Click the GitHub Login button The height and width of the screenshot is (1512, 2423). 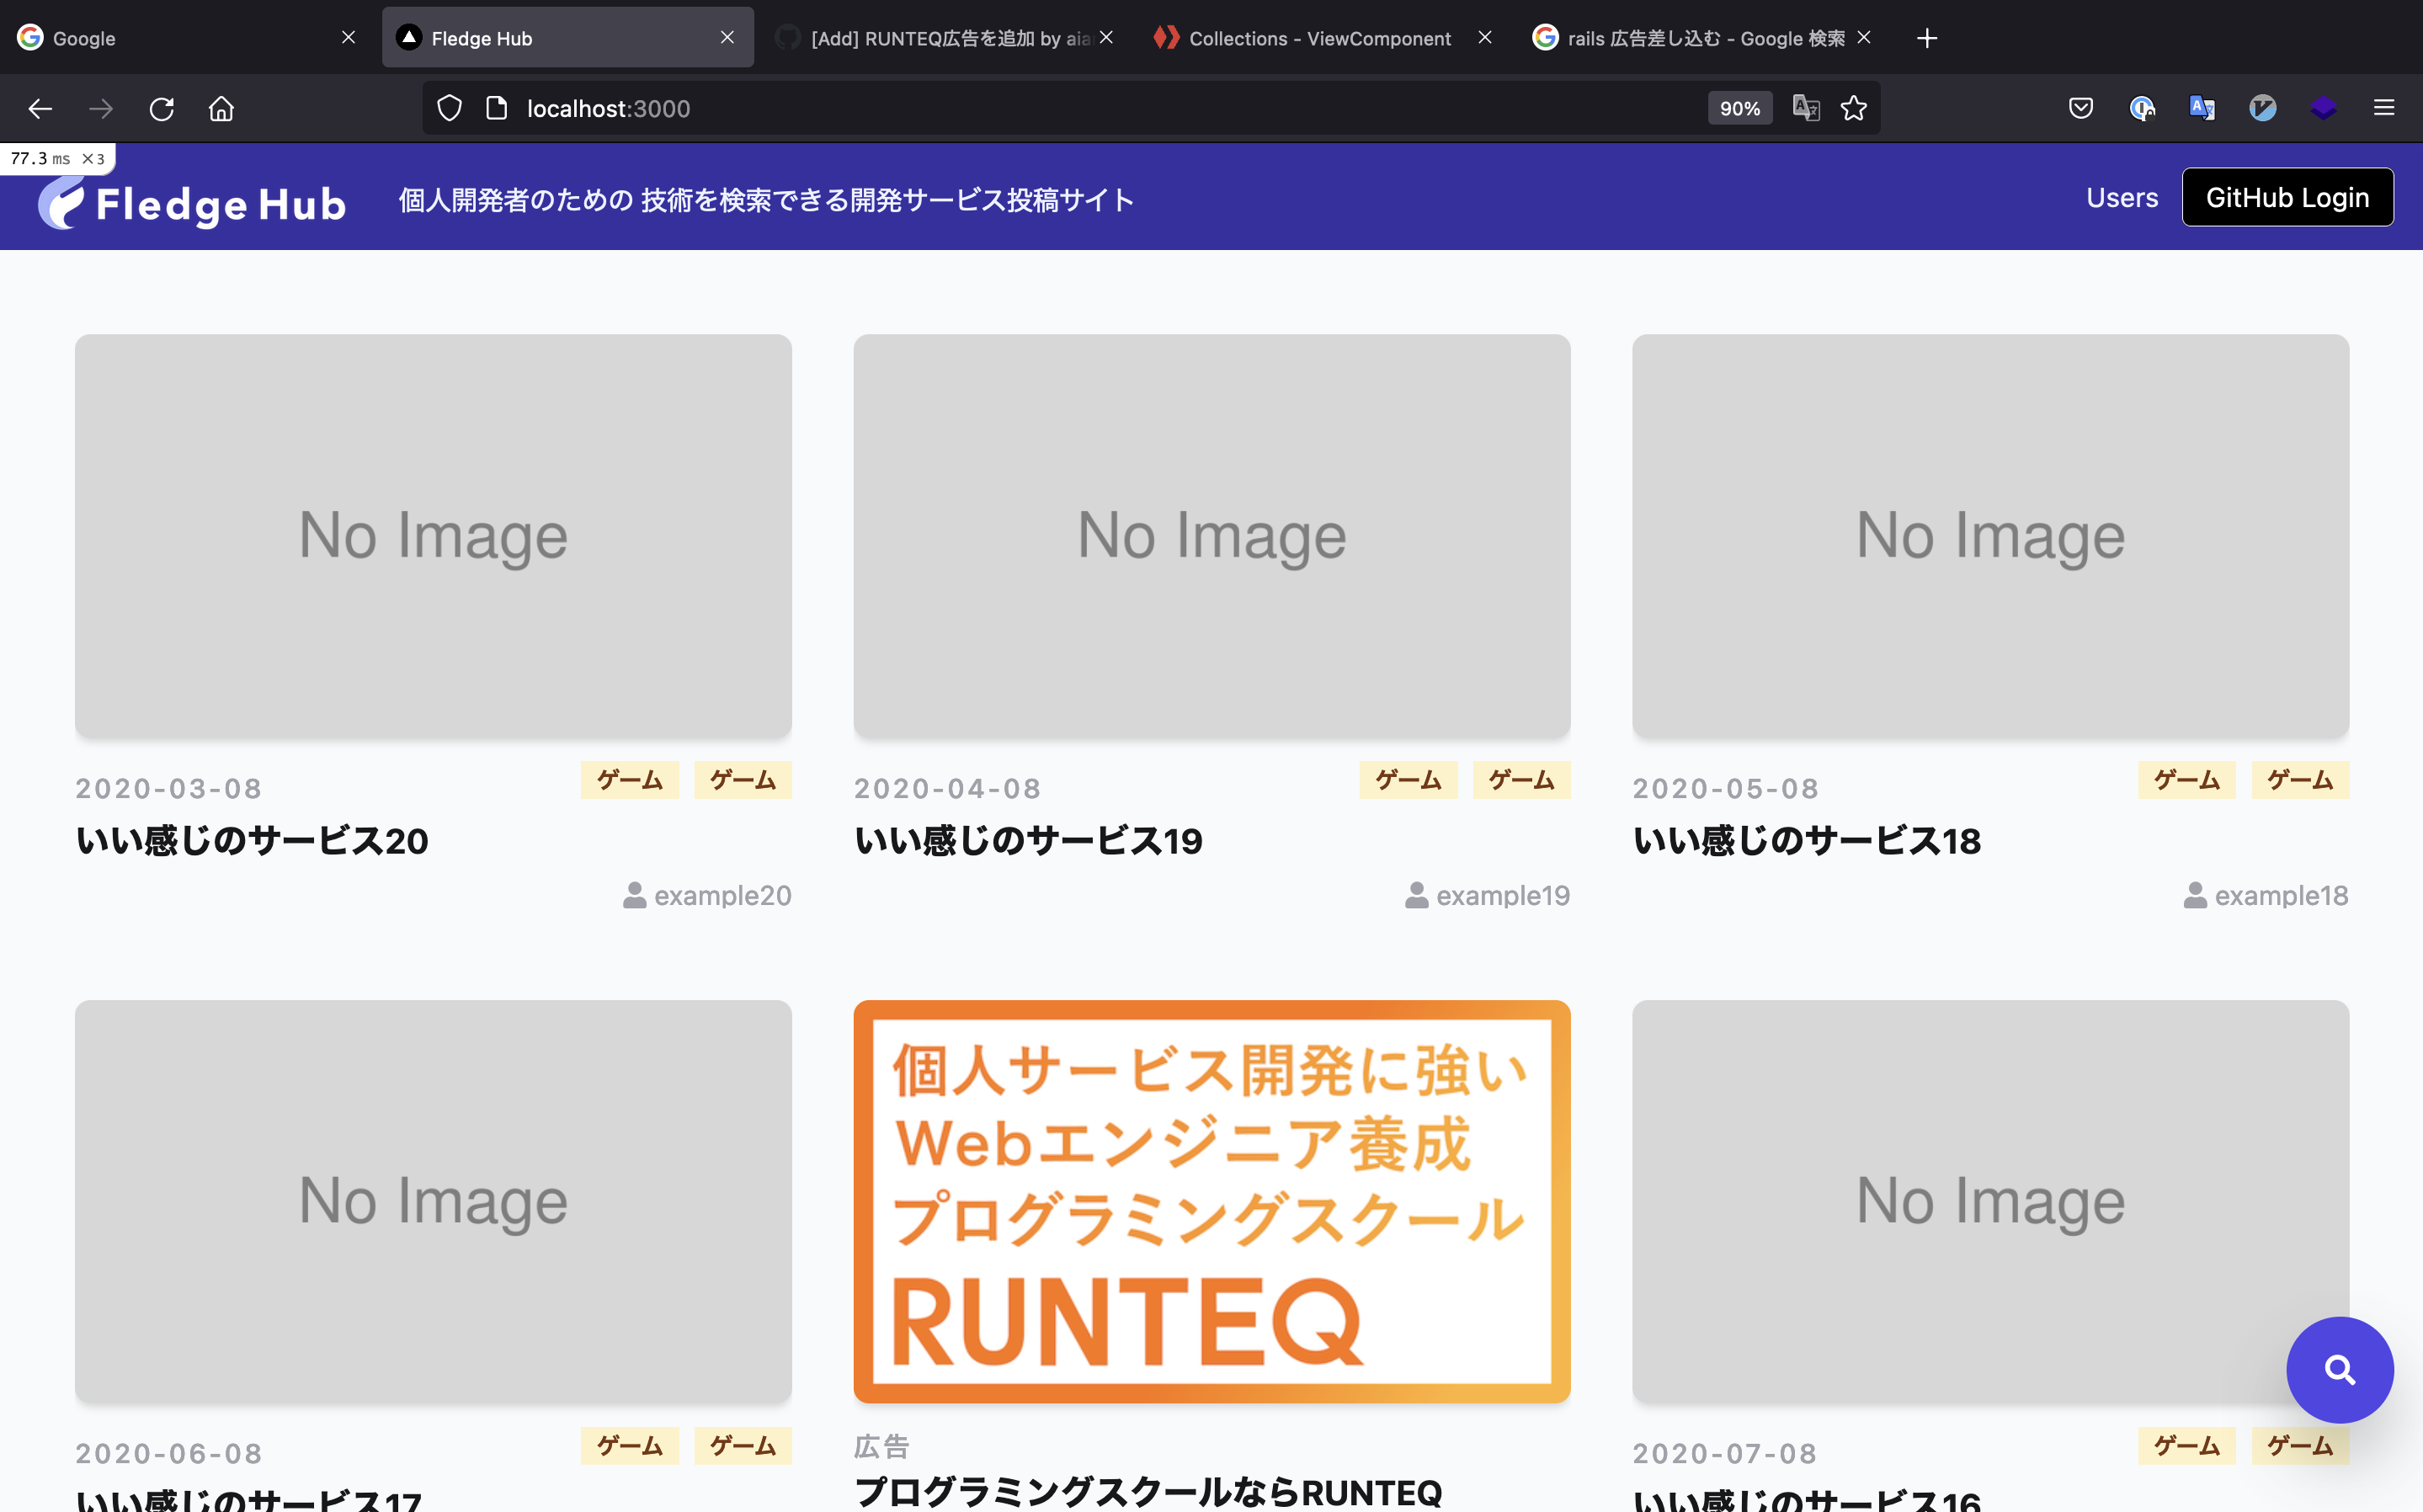(2287, 198)
